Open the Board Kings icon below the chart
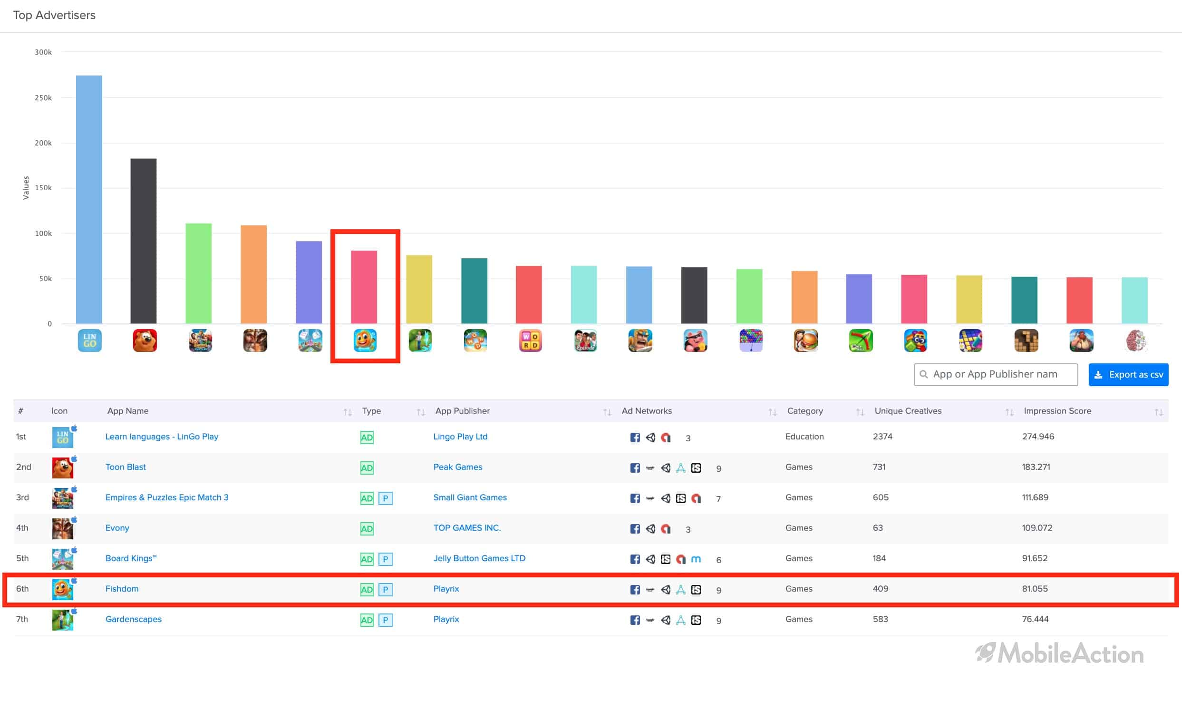Screen dimensions: 1182x701 pos(310,341)
